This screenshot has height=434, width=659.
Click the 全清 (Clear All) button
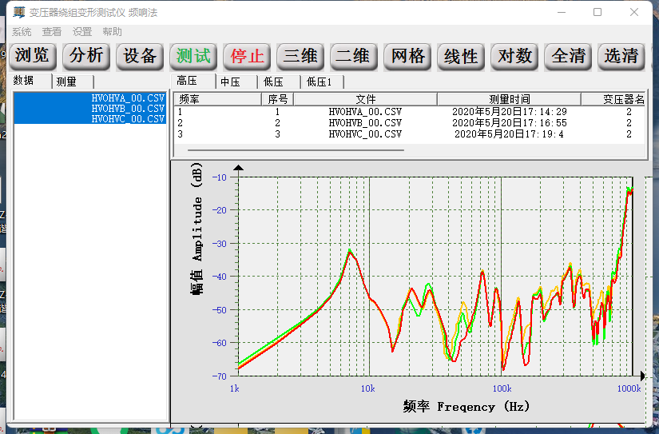tap(568, 56)
